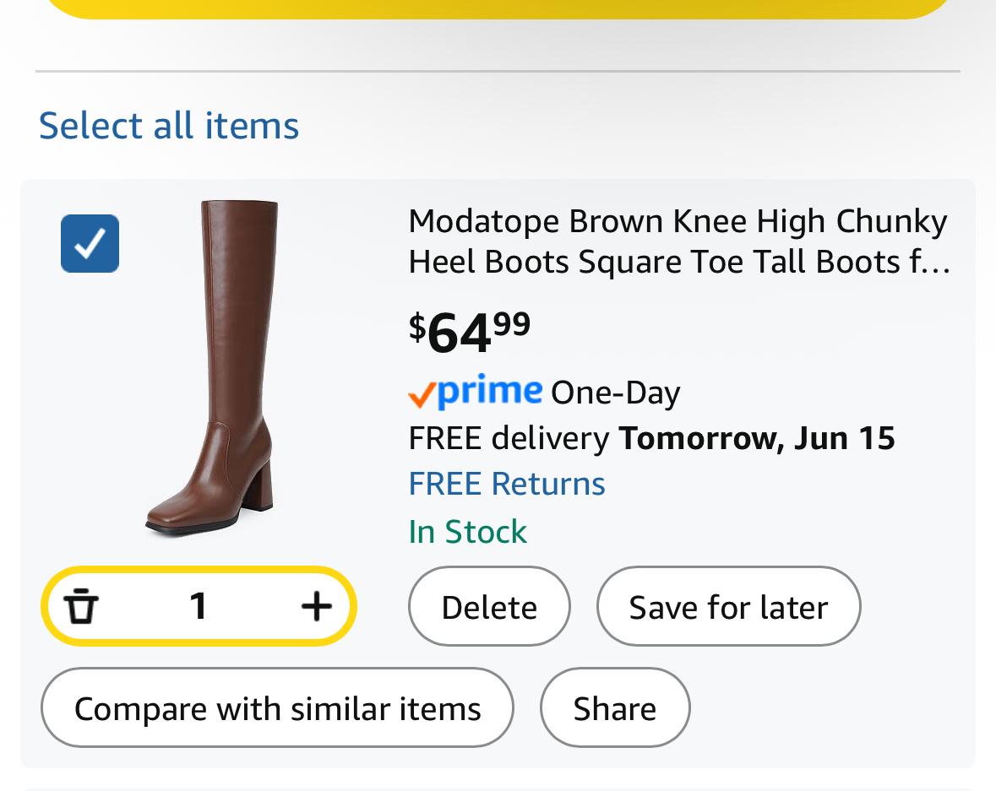Click the prime logo checkmark badge
The height and width of the screenshot is (791, 996).
pyautogui.click(x=475, y=392)
